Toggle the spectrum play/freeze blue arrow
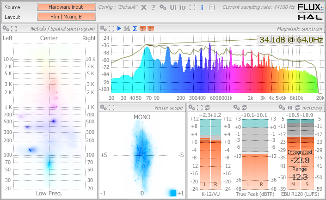Screen dimensions: 326x200 pyautogui.click(x=119, y=29)
